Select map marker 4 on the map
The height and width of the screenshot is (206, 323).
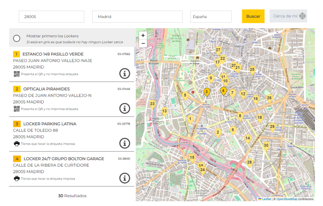pyautogui.click(x=223, y=91)
